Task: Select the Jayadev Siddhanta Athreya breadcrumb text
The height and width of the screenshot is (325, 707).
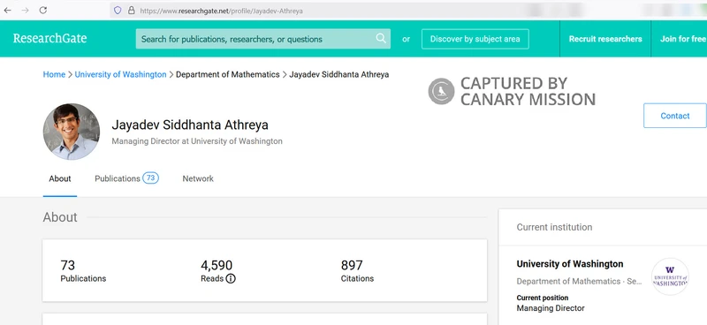Action: tap(339, 74)
